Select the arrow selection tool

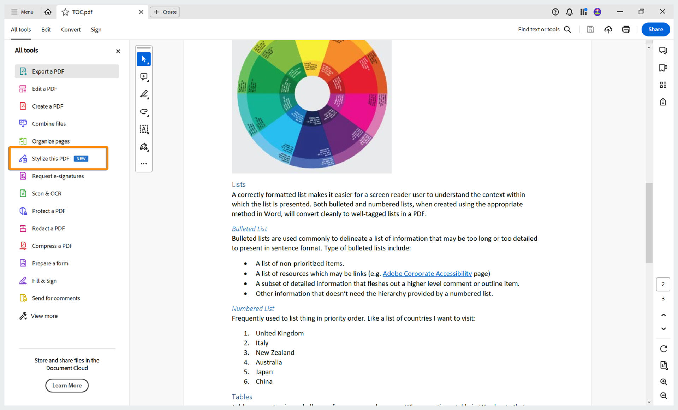[x=144, y=59]
